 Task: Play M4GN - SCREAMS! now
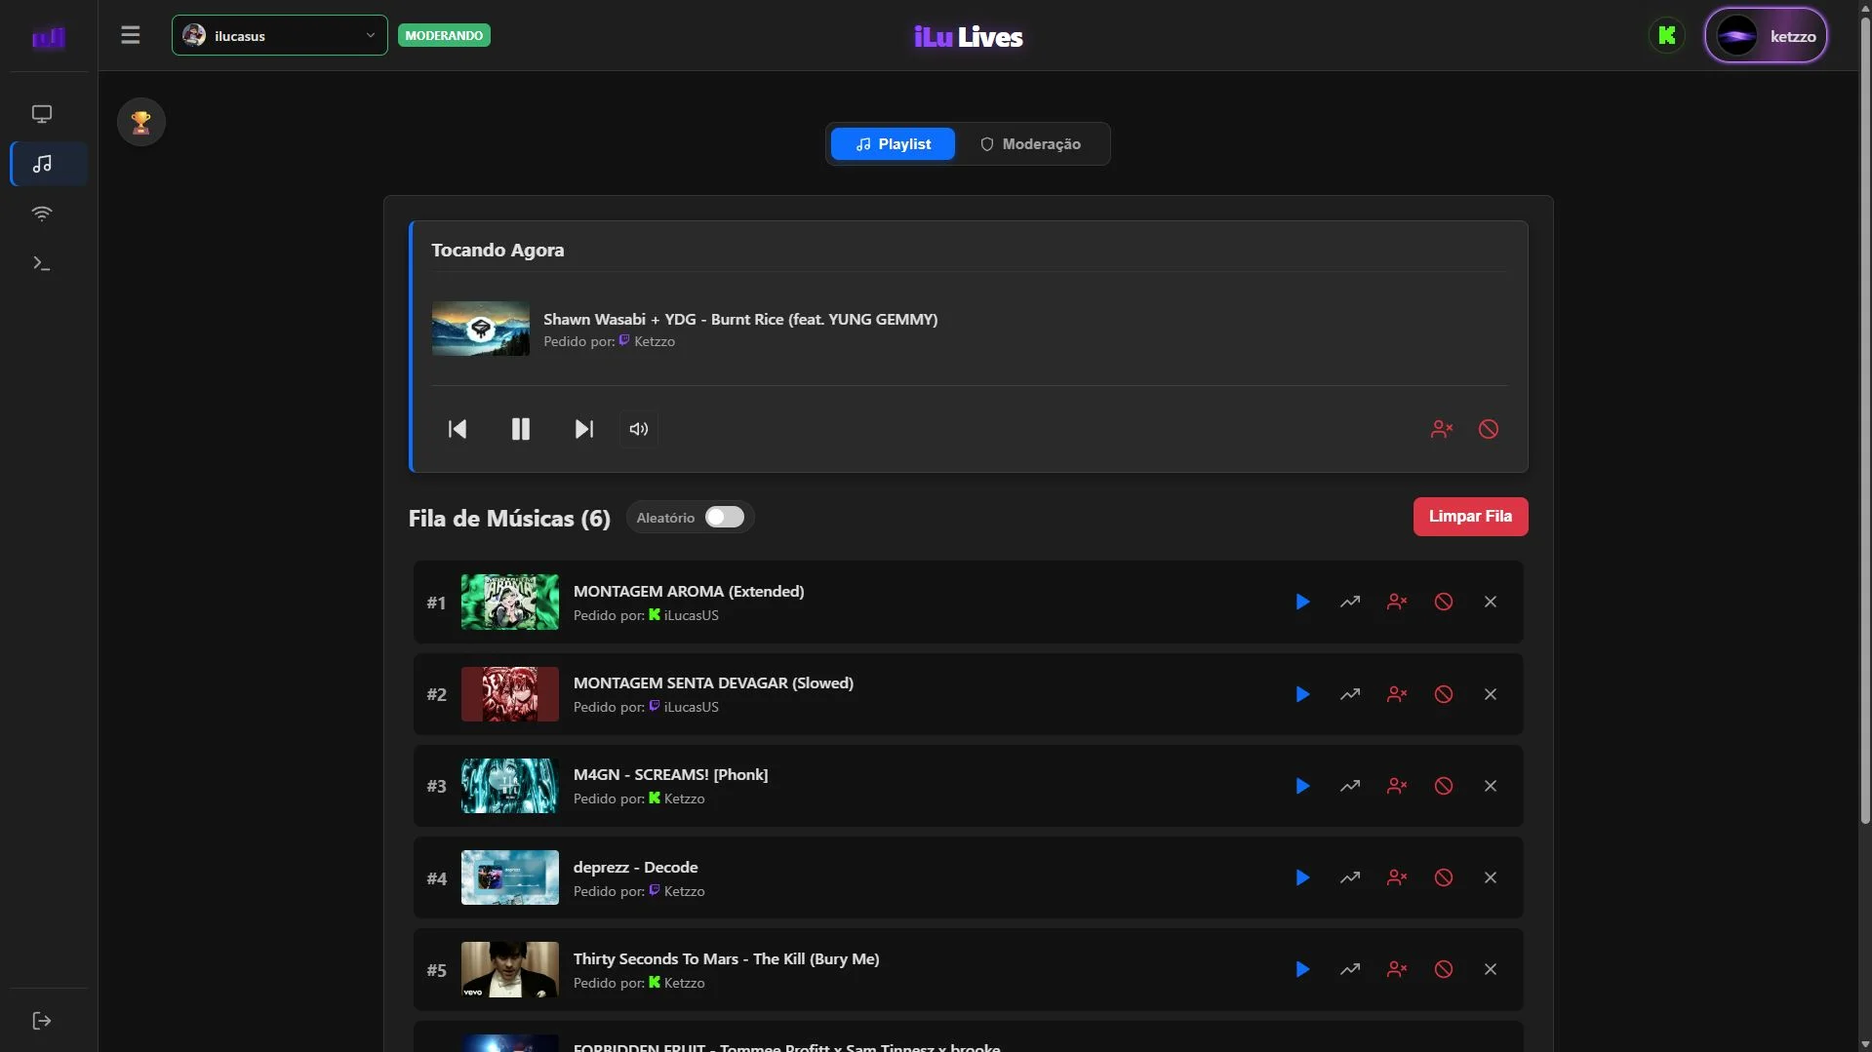pyautogui.click(x=1302, y=786)
